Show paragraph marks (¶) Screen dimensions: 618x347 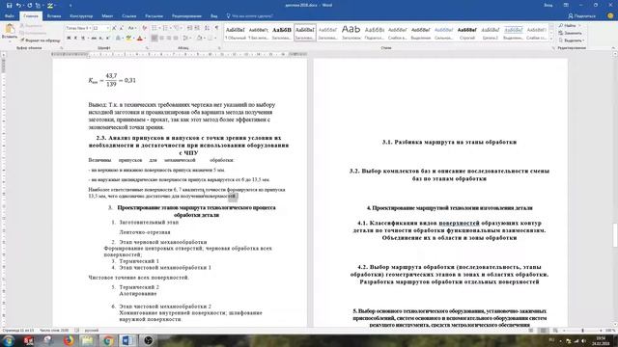(x=216, y=28)
